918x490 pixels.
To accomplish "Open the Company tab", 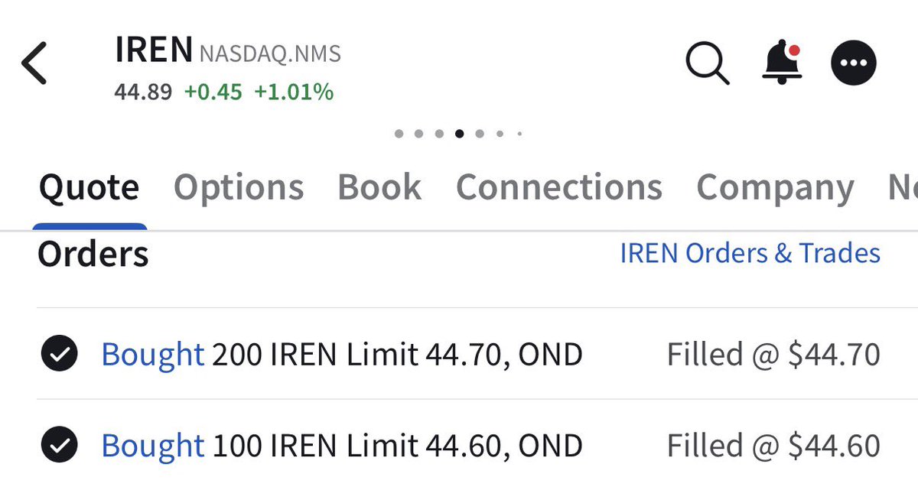I will click(775, 188).
